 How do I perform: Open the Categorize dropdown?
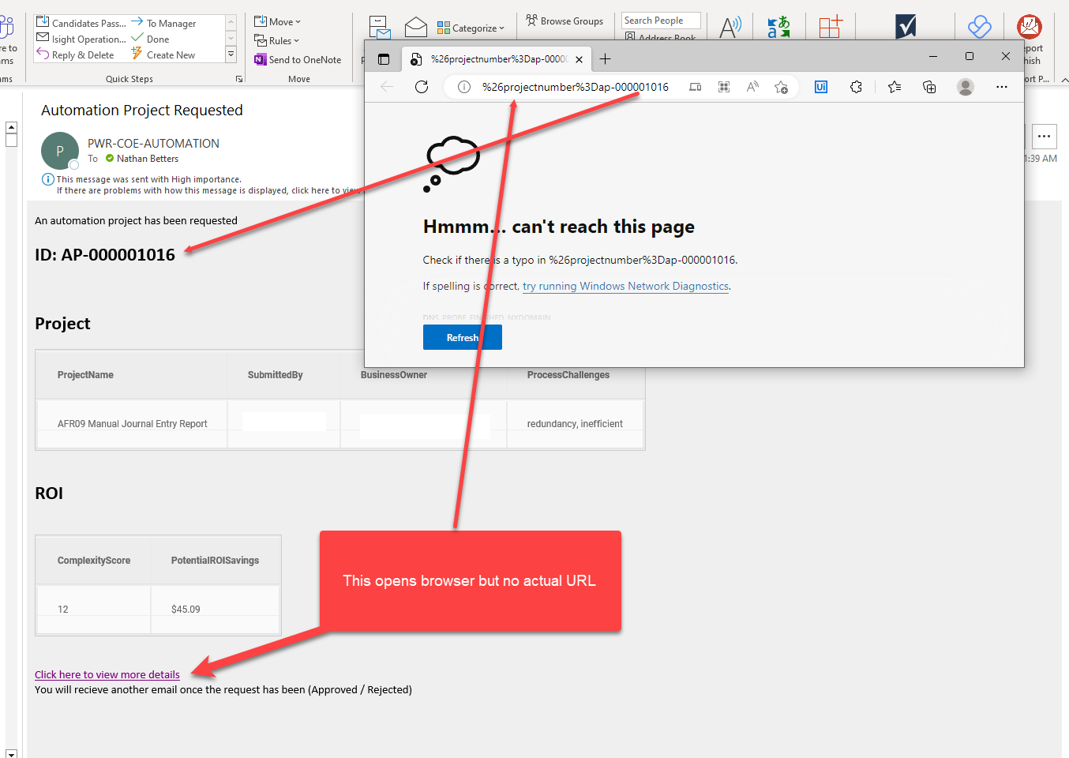(x=472, y=27)
